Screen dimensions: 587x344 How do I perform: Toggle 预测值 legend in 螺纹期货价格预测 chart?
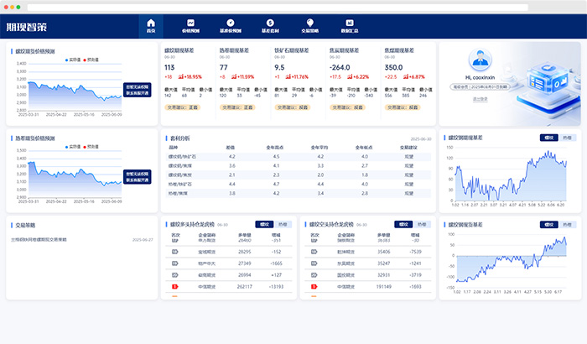click(91, 59)
